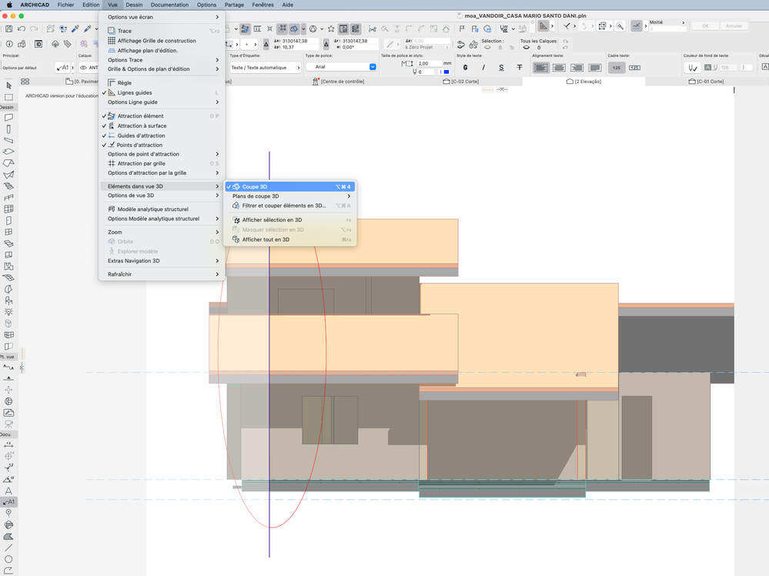
Task: Click Afficher tout en 3D
Action: pyautogui.click(x=266, y=239)
